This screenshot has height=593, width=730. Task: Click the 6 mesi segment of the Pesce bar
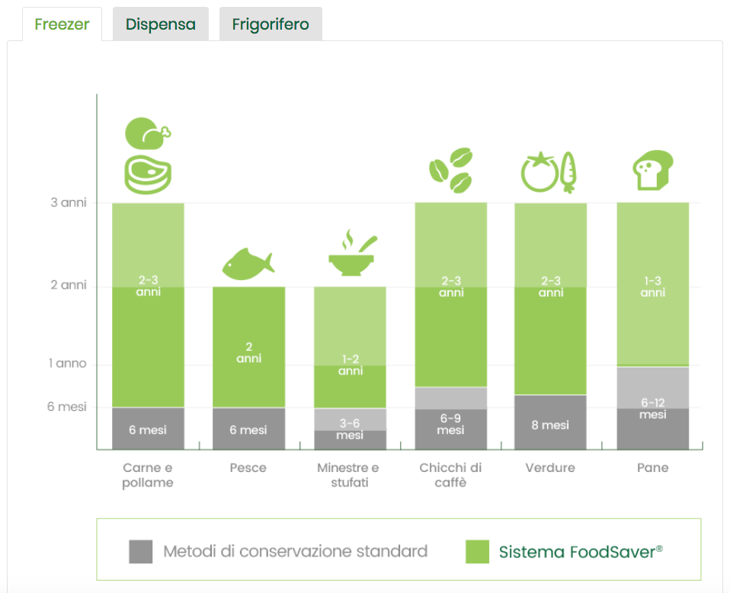click(x=248, y=426)
